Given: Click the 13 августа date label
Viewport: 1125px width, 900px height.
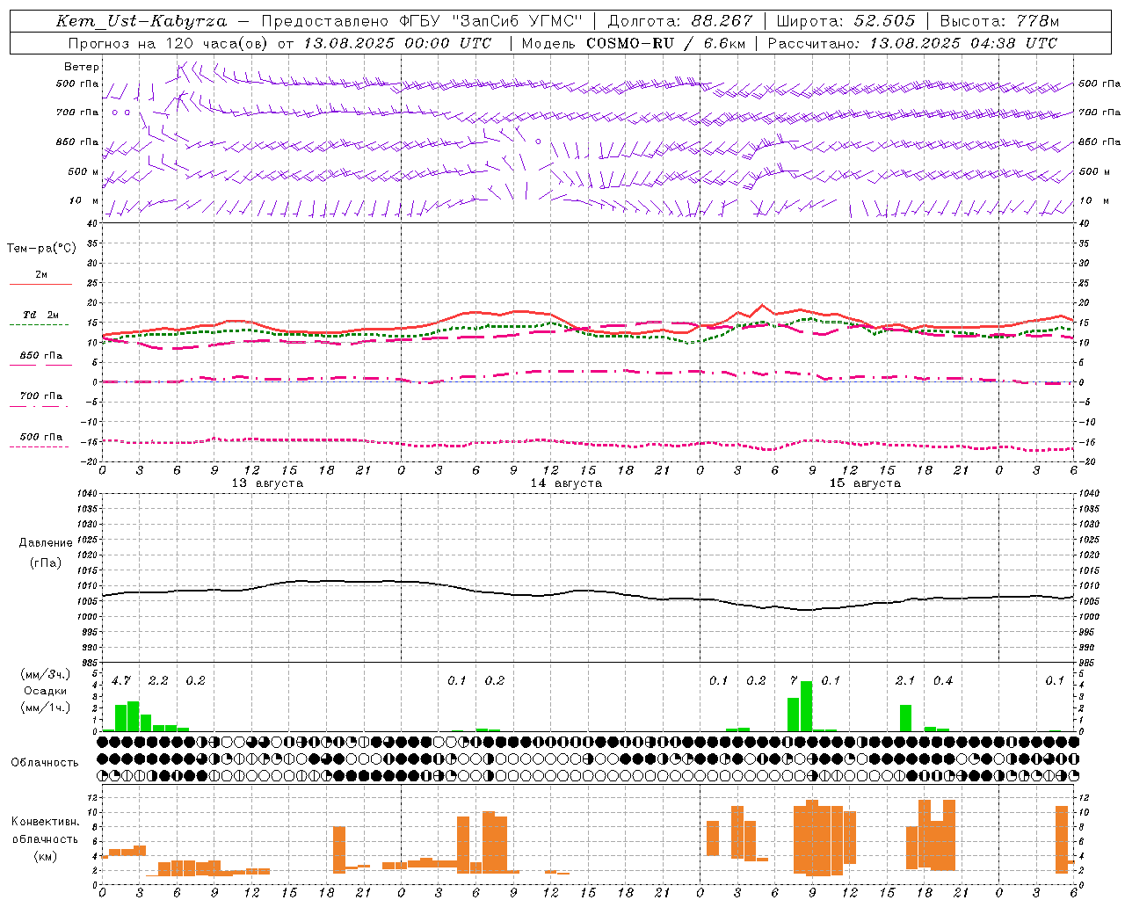Looking at the screenshot, I should coord(267,483).
